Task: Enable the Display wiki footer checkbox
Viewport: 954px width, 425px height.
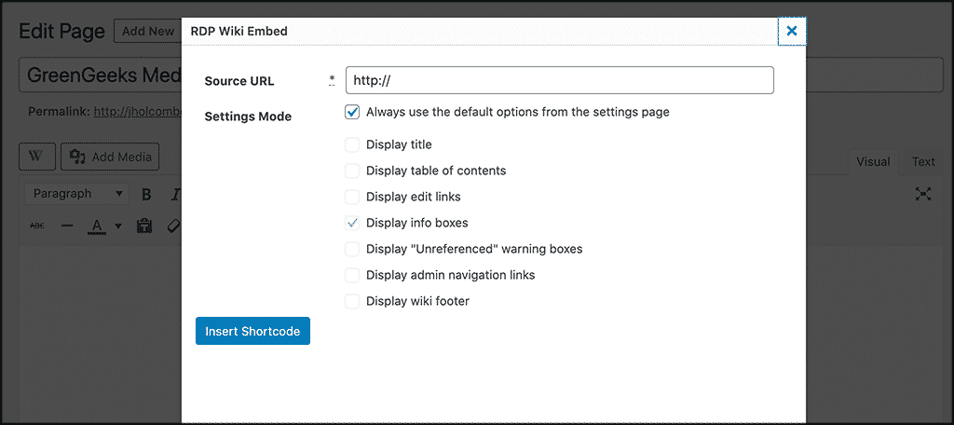Action: [x=352, y=301]
